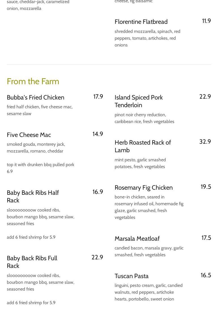
Task: Click the 14.9 Five Cheese Mac price
Action: click(x=98, y=134)
